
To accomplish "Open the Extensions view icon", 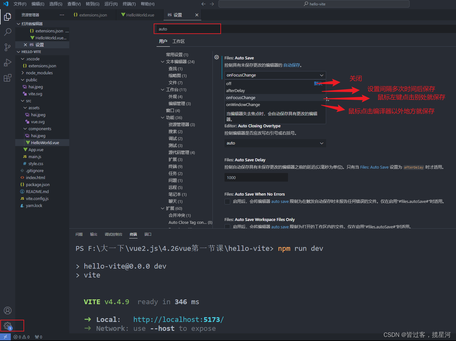I will tap(8, 78).
